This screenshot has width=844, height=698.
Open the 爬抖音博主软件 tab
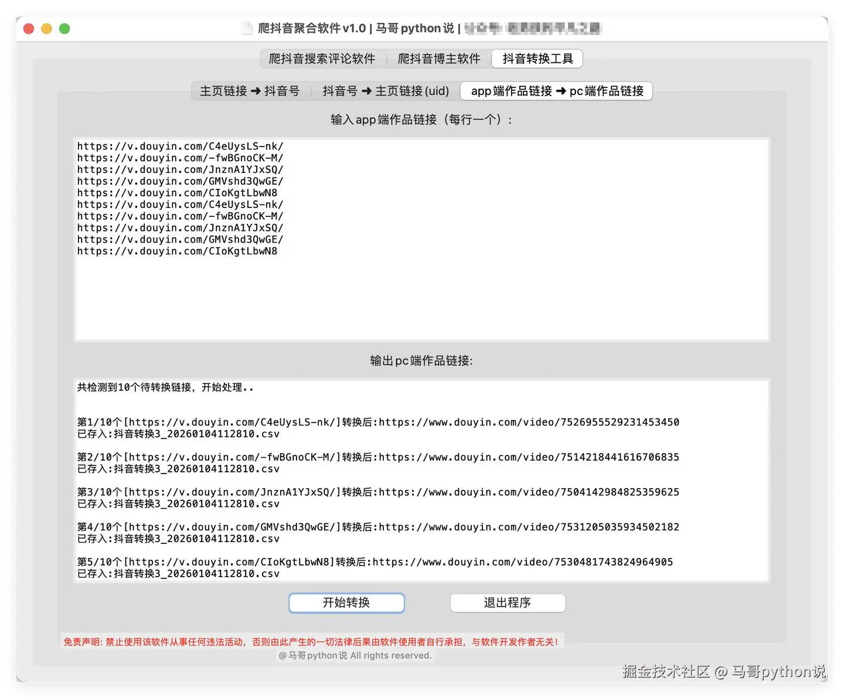(439, 59)
